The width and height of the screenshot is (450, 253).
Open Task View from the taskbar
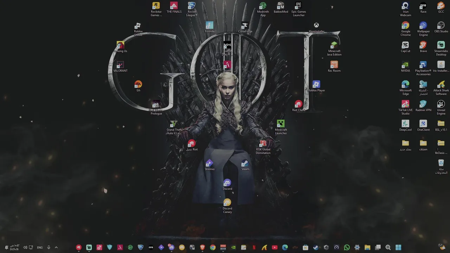(378, 247)
